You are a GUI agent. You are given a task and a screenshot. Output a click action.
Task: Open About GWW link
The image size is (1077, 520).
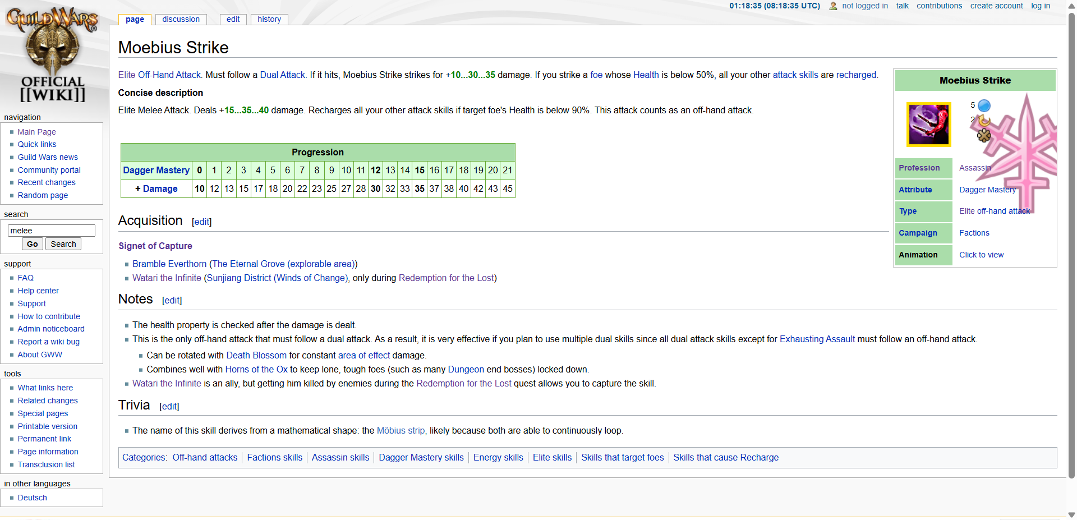click(x=40, y=355)
